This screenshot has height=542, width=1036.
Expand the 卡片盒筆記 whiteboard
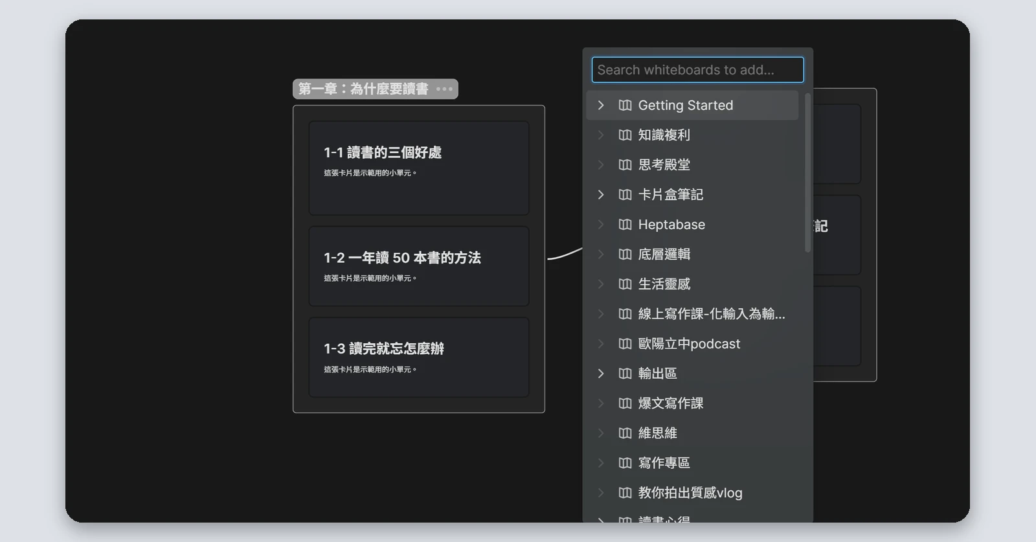[601, 194]
